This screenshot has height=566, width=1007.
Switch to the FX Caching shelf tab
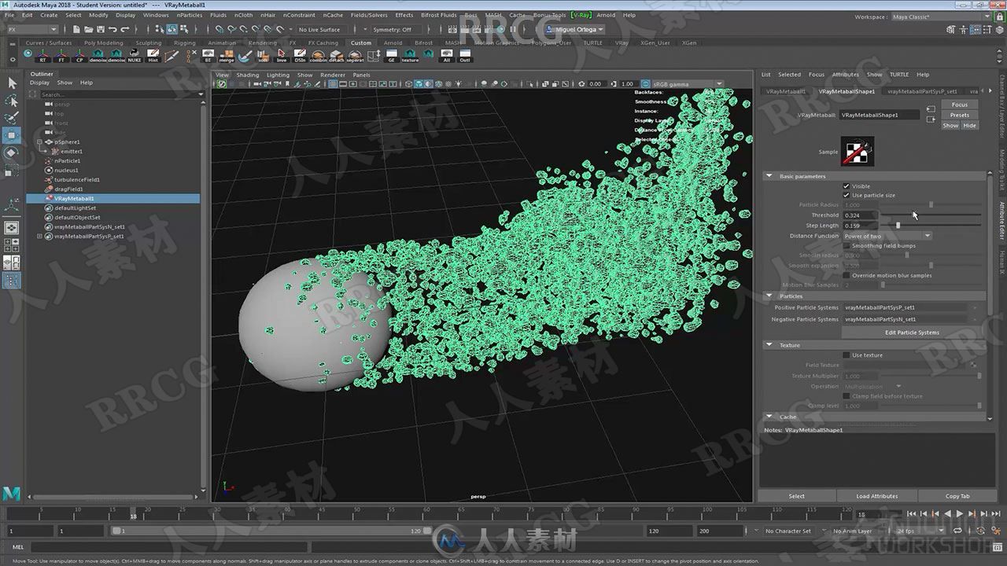323,43
